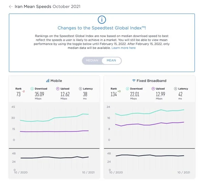Switch the toggle to MEDIAN

(x=92, y=60)
